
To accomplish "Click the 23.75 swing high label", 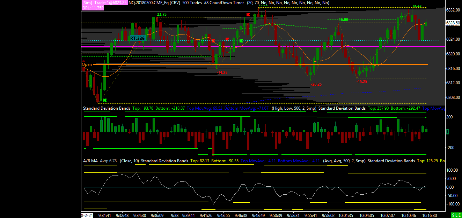I will pos(161,14).
